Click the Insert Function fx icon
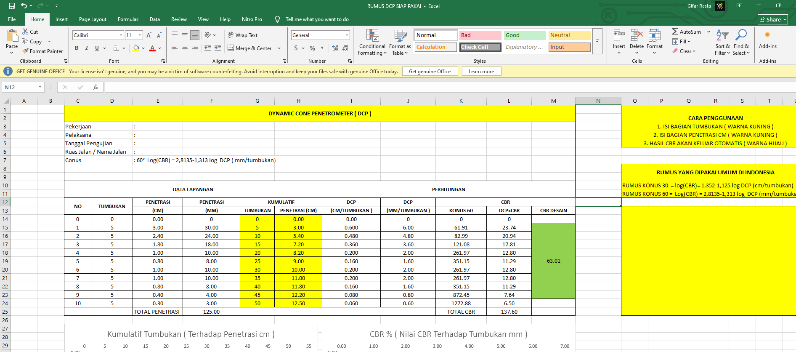 (96, 87)
